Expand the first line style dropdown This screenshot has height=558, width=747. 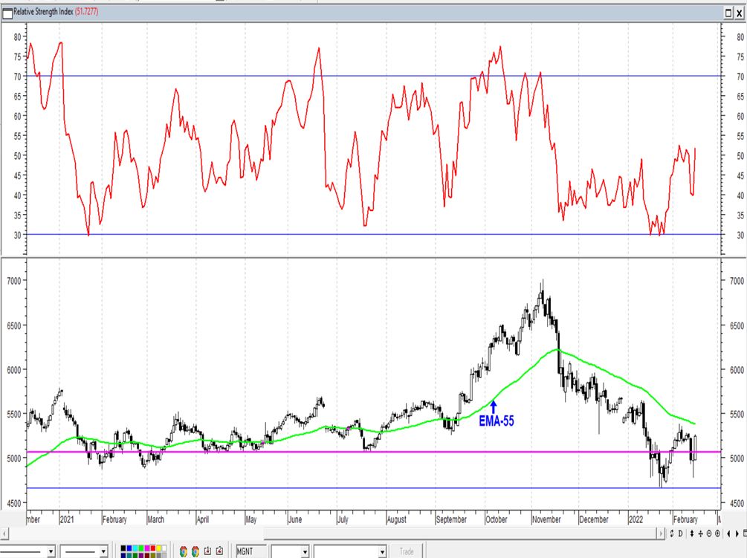pyautogui.click(x=50, y=551)
